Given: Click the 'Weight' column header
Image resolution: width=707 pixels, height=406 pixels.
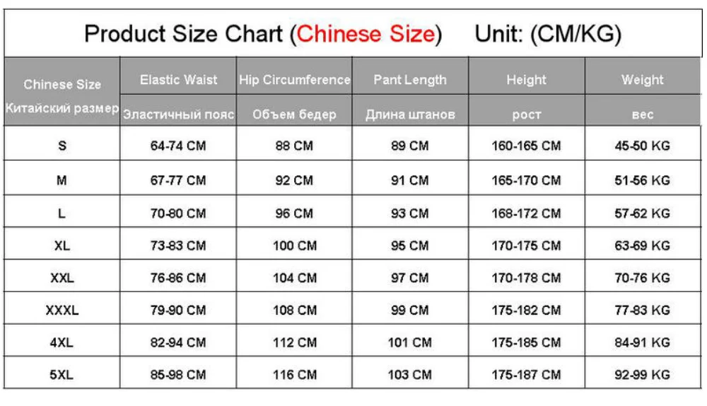Looking at the screenshot, I should point(642,80).
